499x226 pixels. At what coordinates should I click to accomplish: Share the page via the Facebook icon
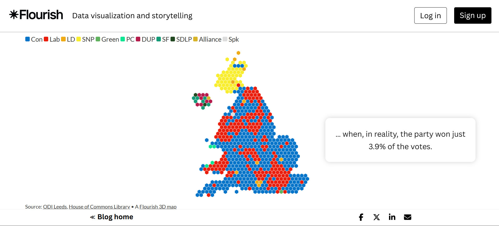point(361,217)
